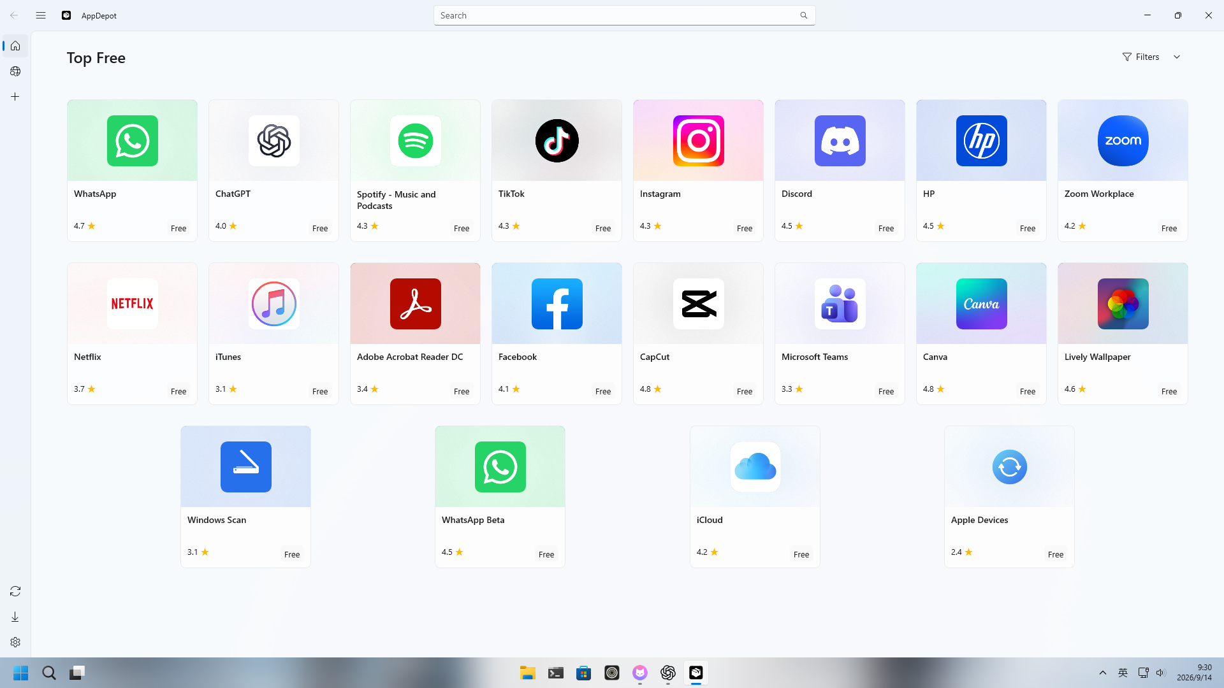Show hidden system tray icons

coord(1103,673)
